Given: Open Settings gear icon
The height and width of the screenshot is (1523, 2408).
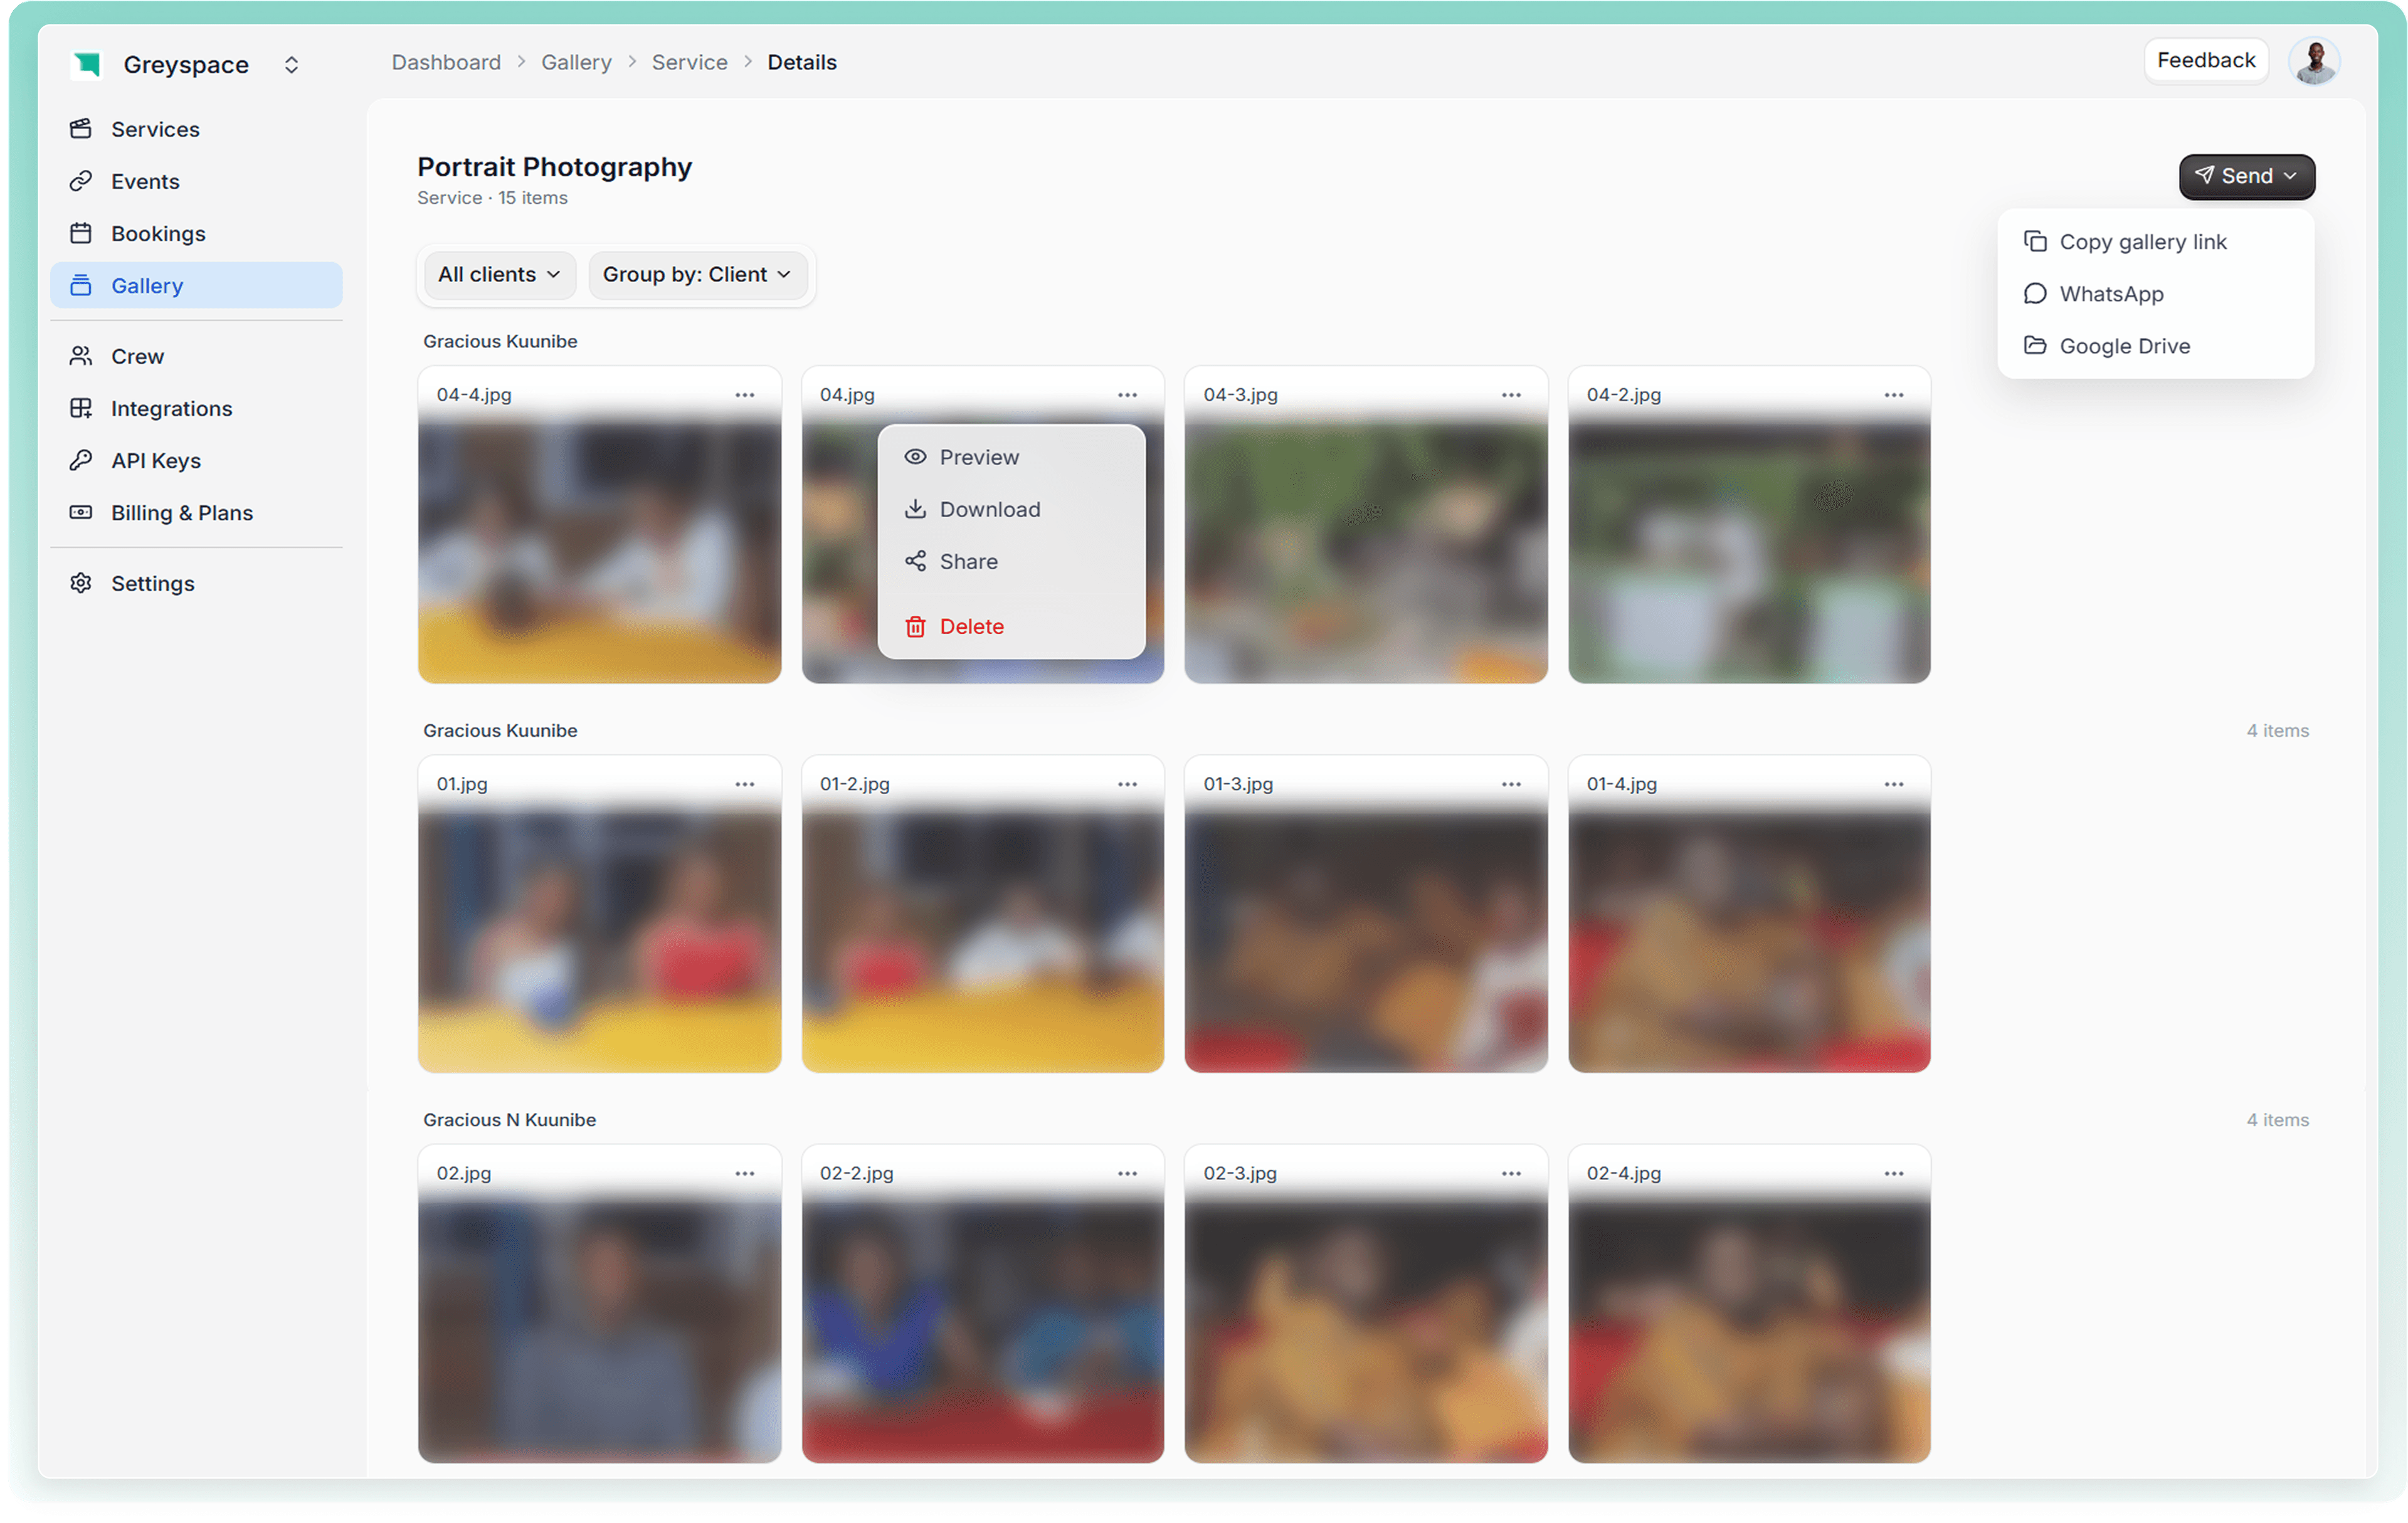Looking at the screenshot, I should click(81, 583).
